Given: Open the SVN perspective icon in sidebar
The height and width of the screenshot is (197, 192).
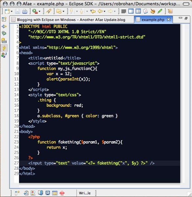Looking at the screenshot, I should [x=4, y=41].
